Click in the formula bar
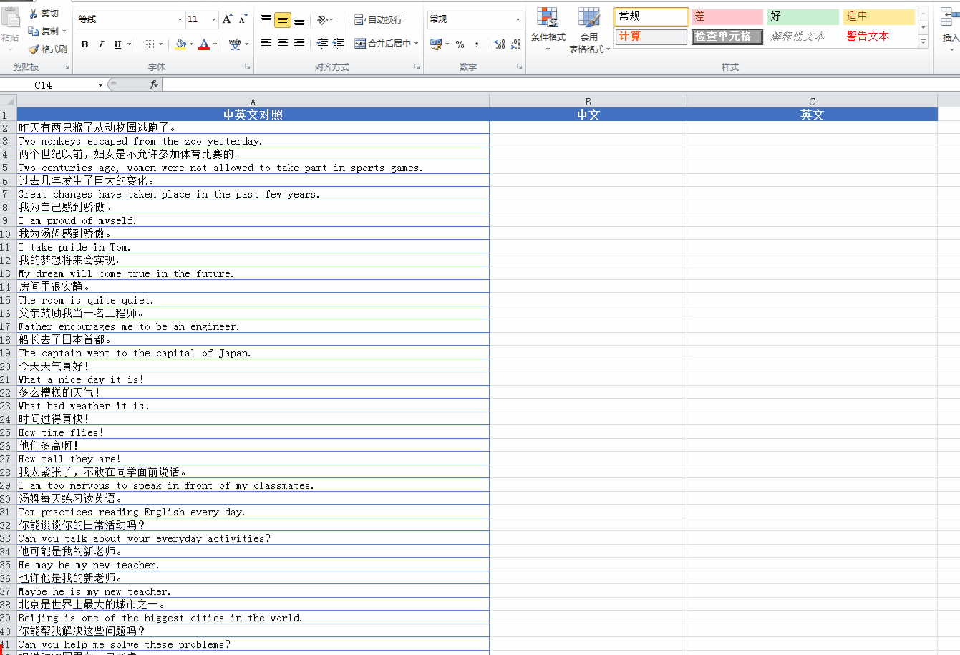The height and width of the screenshot is (655, 960). 561,84
